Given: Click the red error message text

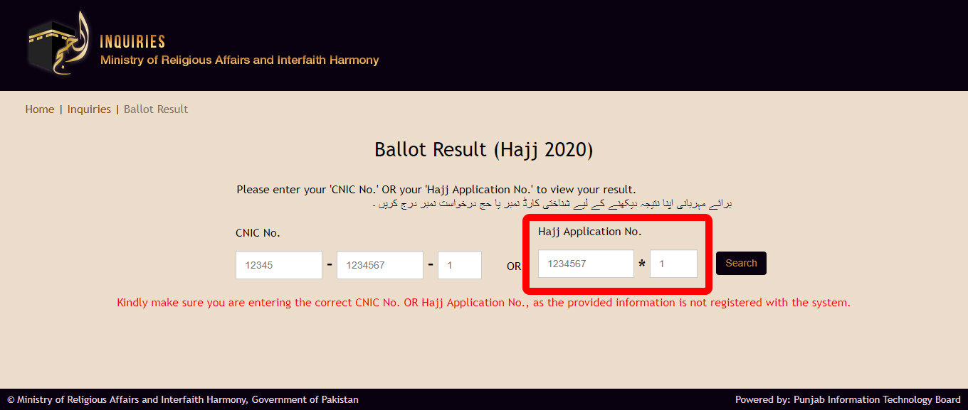Looking at the screenshot, I should [x=483, y=303].
